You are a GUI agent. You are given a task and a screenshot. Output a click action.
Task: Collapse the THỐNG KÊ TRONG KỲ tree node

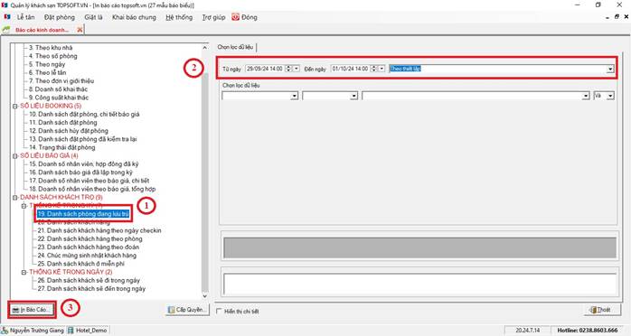[24, 206]
